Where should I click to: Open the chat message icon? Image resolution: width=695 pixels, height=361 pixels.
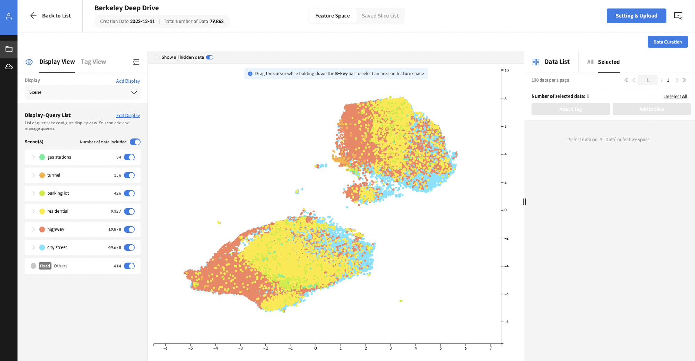tap(678, 16)
